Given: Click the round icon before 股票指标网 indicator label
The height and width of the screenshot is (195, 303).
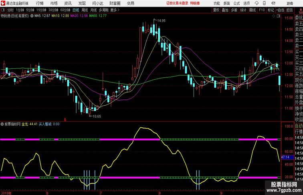Looking at the screenshot, I should point(2,124).
